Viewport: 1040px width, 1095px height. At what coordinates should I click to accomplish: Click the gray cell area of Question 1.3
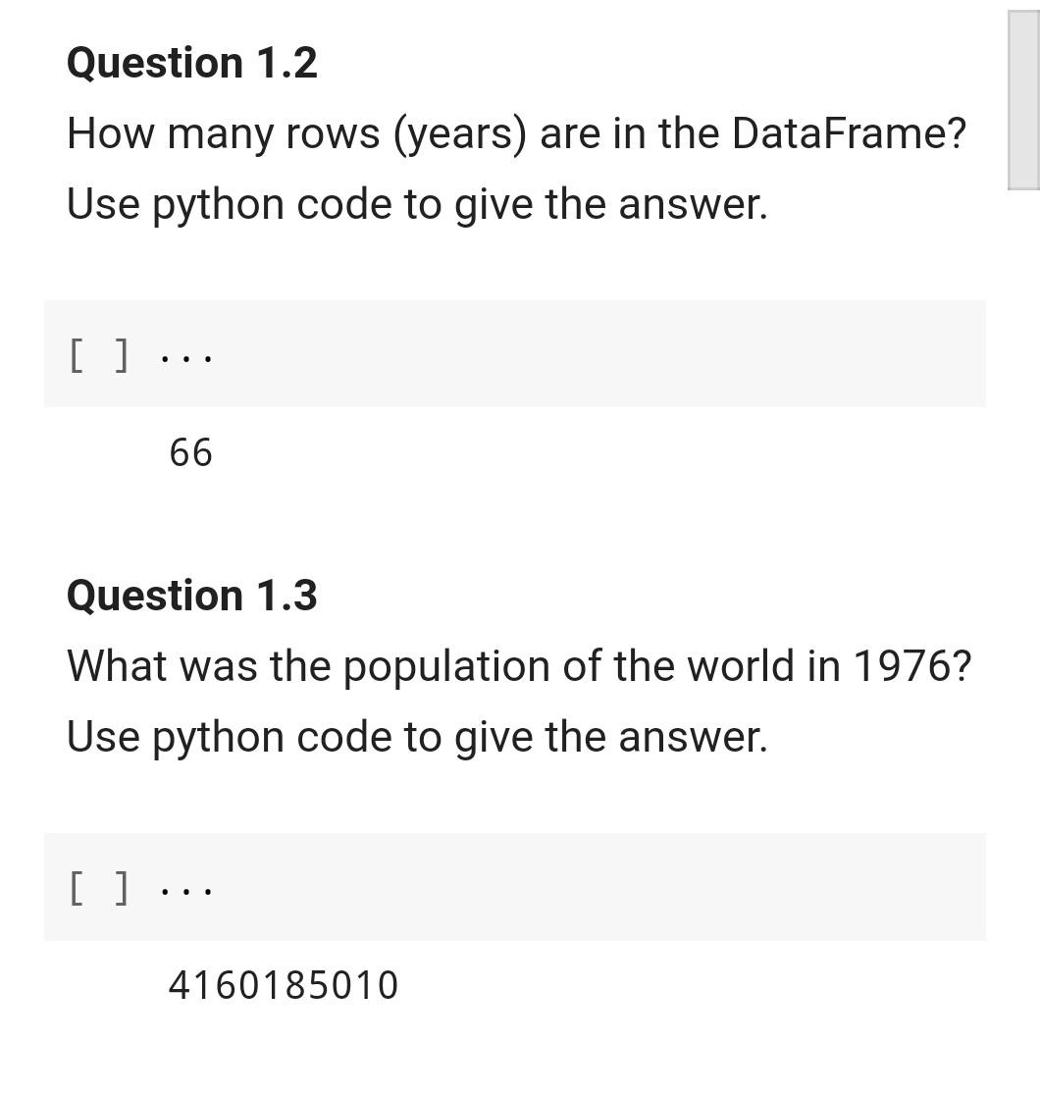coord(515,886)
